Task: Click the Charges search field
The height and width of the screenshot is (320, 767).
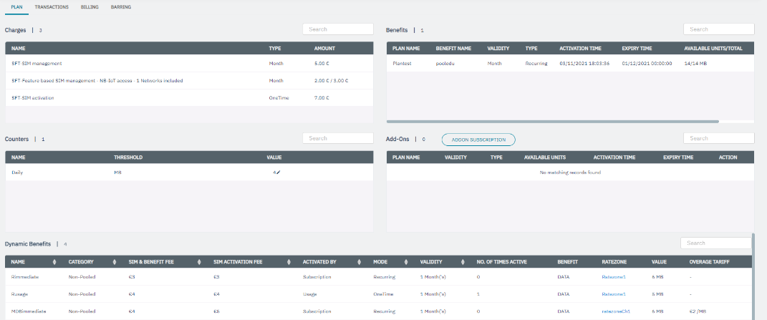Action: click(338, 29)
